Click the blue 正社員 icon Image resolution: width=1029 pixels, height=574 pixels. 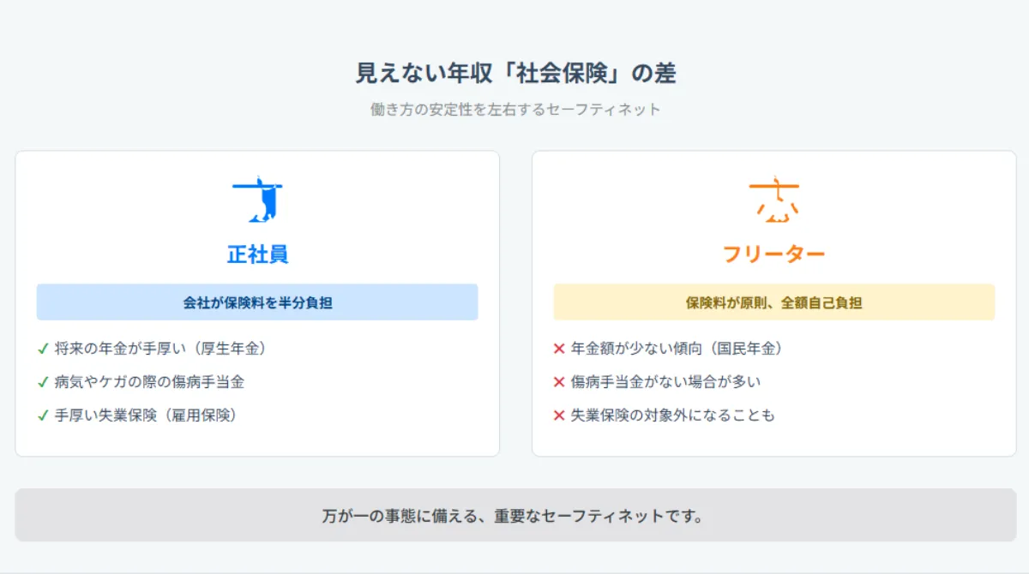(x=257, y=200)
